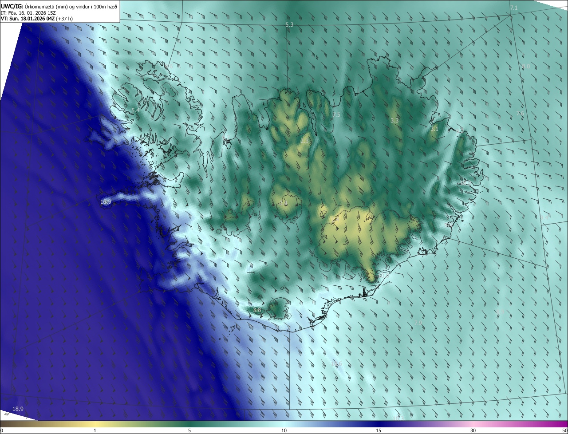The width and height of the screenshot is (568, 434).
Task: Click the 'VT: Sun. 18.01.2026 04Z (+37 h)' line
Action: point(37,19)
